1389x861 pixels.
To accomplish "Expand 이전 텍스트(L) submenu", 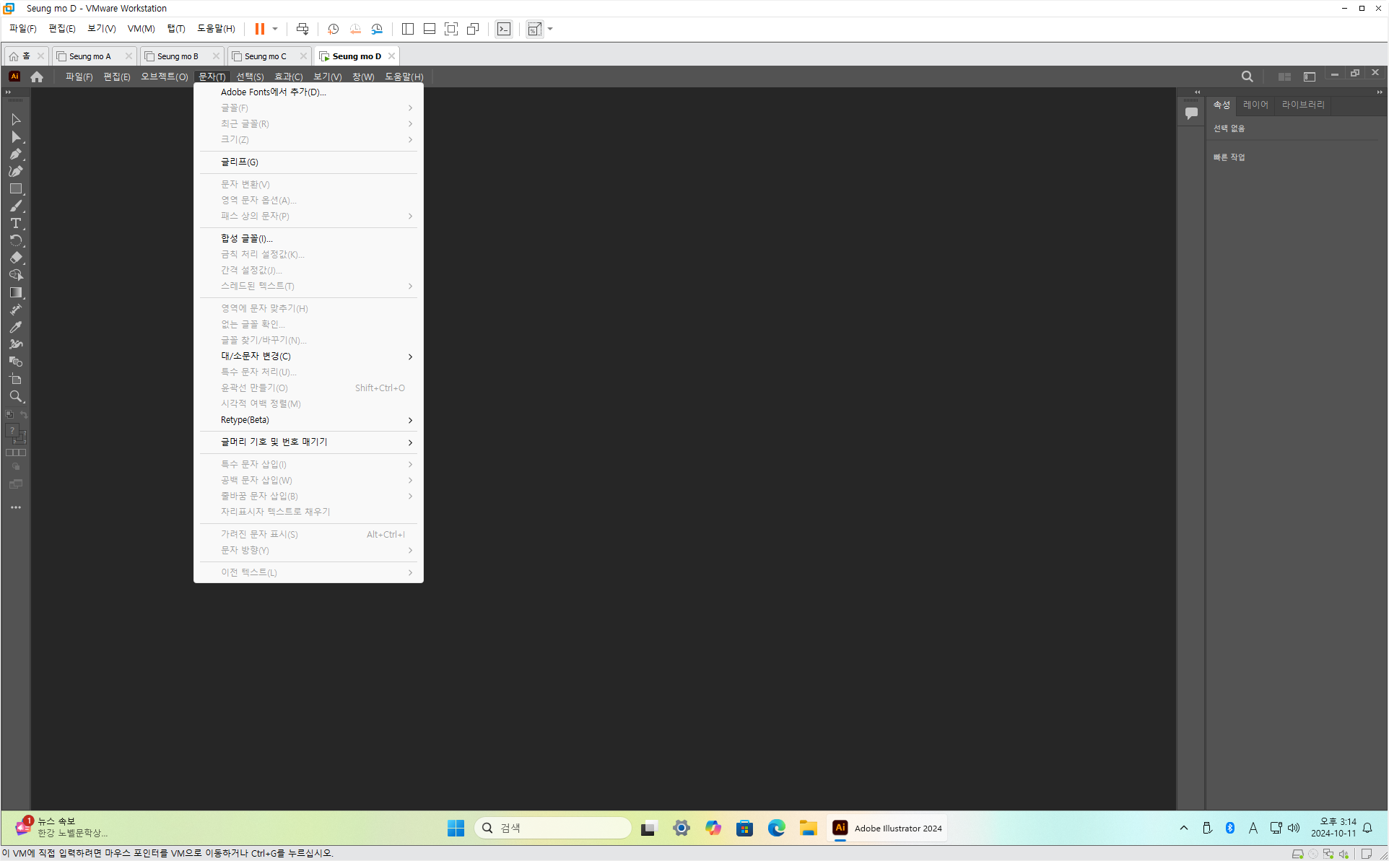I will click(x=308, y=572).
